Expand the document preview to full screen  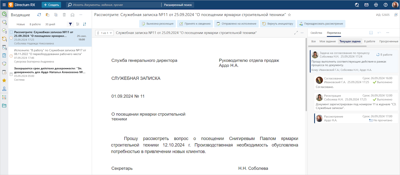click(x=296, y=33)
